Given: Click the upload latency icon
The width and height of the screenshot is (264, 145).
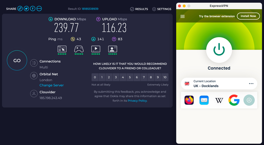Looking at the screenshot, I should click(114, 39).
